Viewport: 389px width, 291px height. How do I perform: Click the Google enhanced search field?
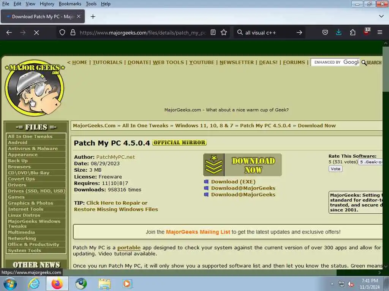tap(335, 63)
